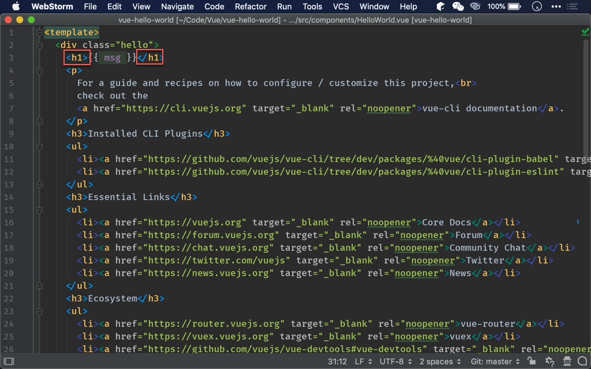Click the green inspection checkmark in editor corner
Screen dimensions: 591x369
(x=585, y=32)
